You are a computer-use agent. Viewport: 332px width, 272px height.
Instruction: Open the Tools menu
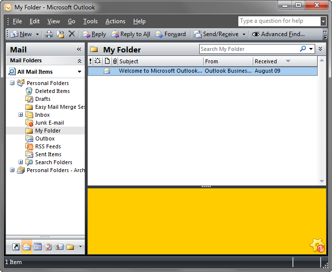[x=90, y=21]
